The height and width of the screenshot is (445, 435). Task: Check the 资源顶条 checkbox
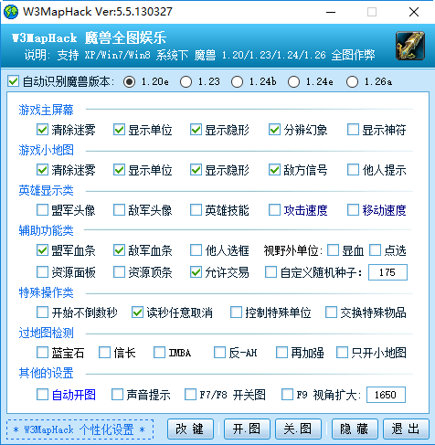119,272
